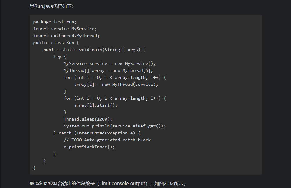Viewport: 291px width, 188px height.
Task: Click the 'import service.MyService;' line
Action: point(65,29)
